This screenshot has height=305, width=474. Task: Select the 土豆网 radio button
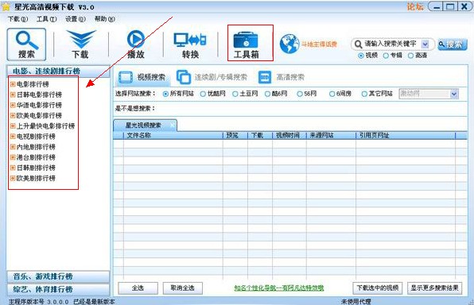(x=235, y=94)
